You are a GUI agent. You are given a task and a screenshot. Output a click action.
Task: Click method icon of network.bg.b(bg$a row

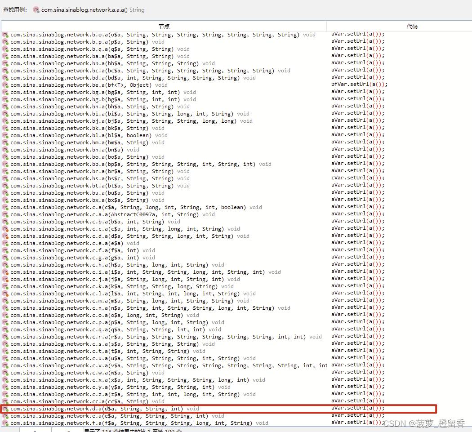coord(5,99)
